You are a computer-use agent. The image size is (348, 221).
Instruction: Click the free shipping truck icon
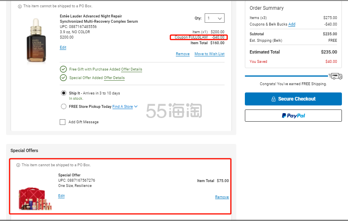[x=335, y=76]
